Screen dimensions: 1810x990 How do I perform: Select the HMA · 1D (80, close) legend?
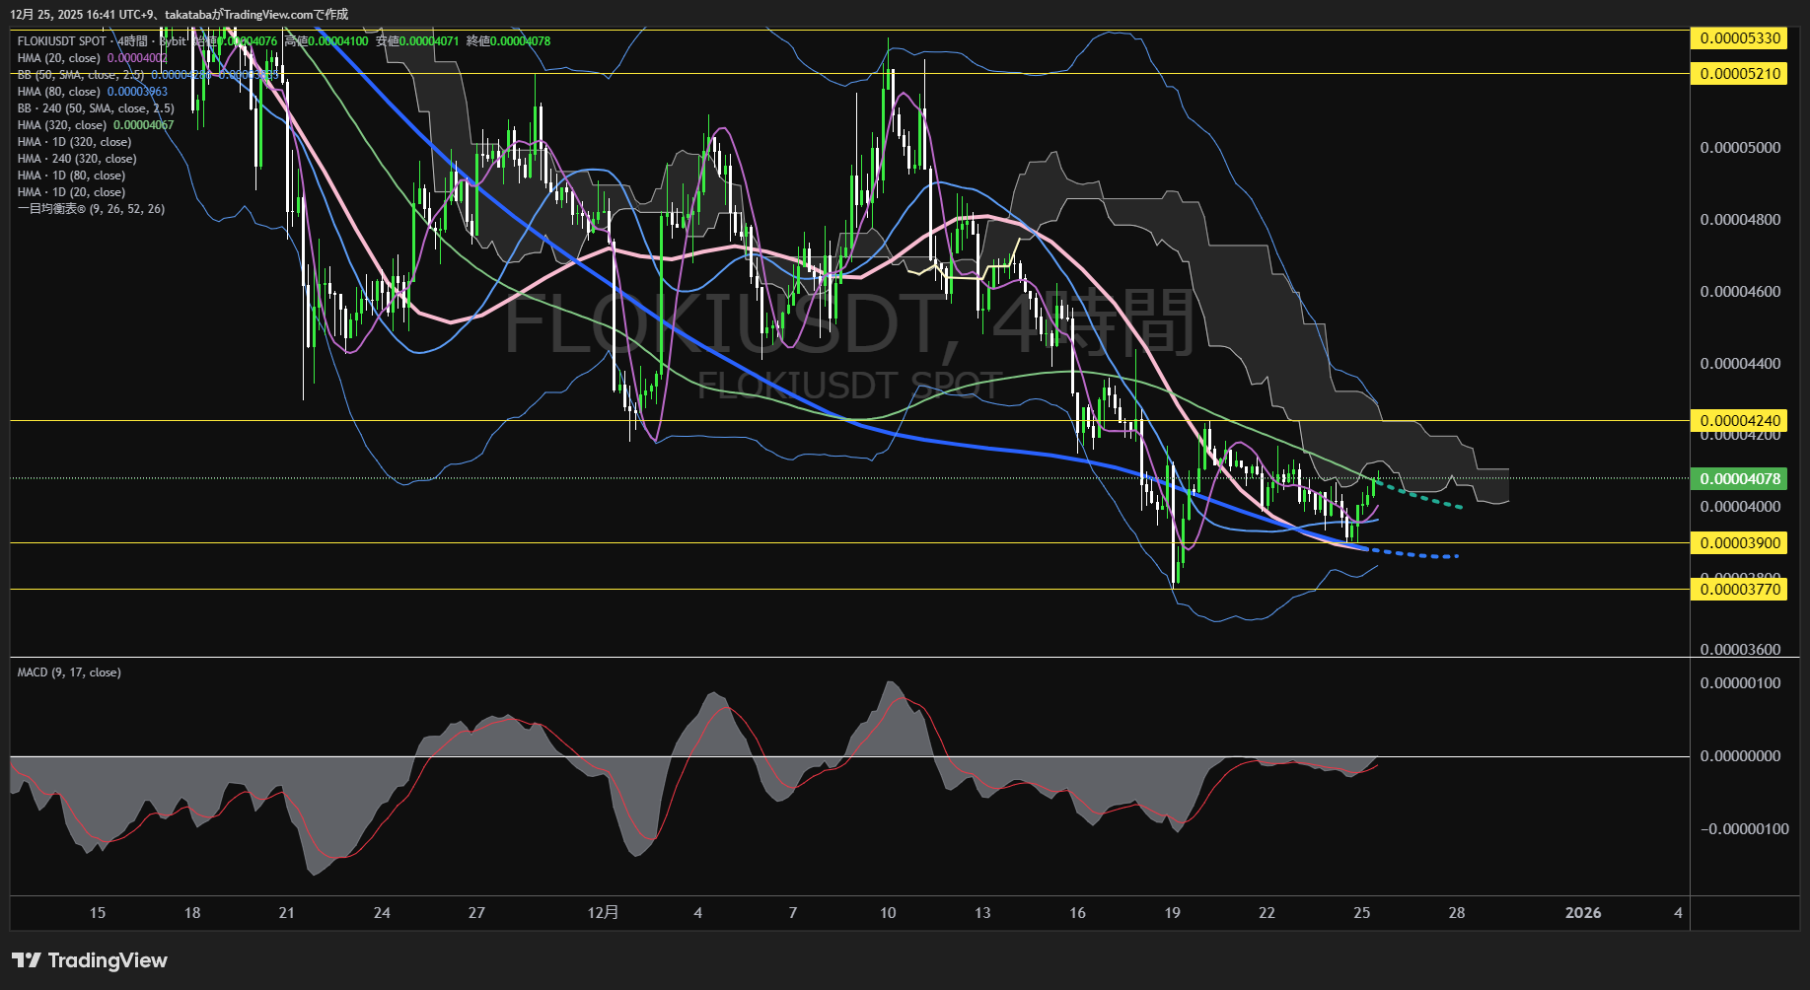click(71, 176)
